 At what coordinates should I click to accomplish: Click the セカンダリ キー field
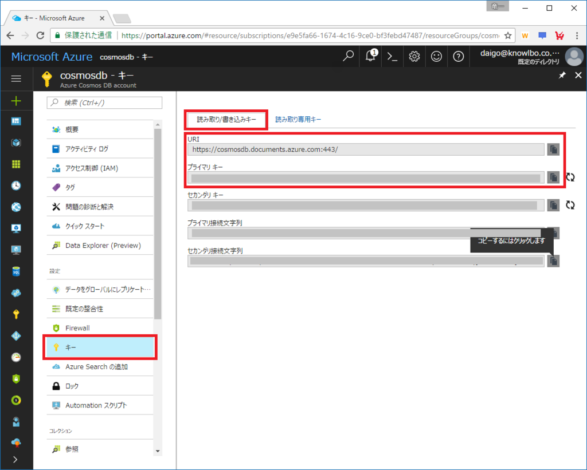click(366, 205)
